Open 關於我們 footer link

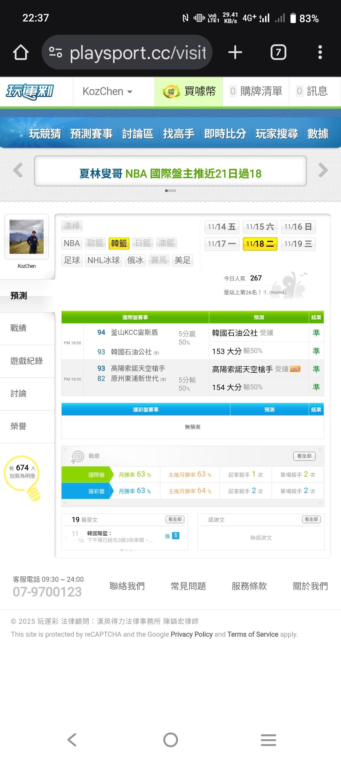pos(311,586)
